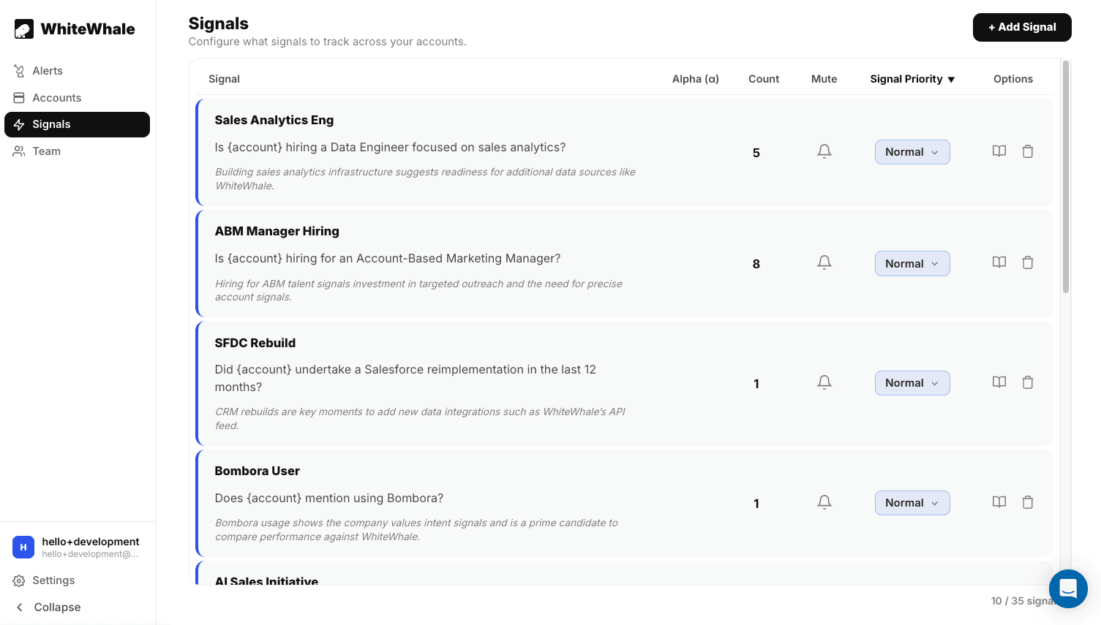Delete the Sales Analytics Eng signal

click(1028, 151)
